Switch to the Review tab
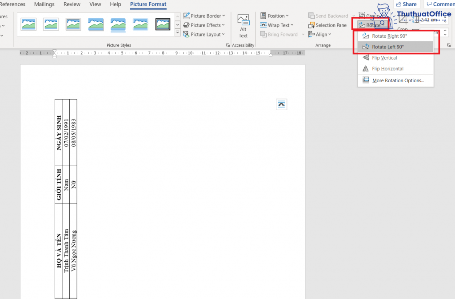Viewport: 455px width, 299px height. tap(72, 4)
